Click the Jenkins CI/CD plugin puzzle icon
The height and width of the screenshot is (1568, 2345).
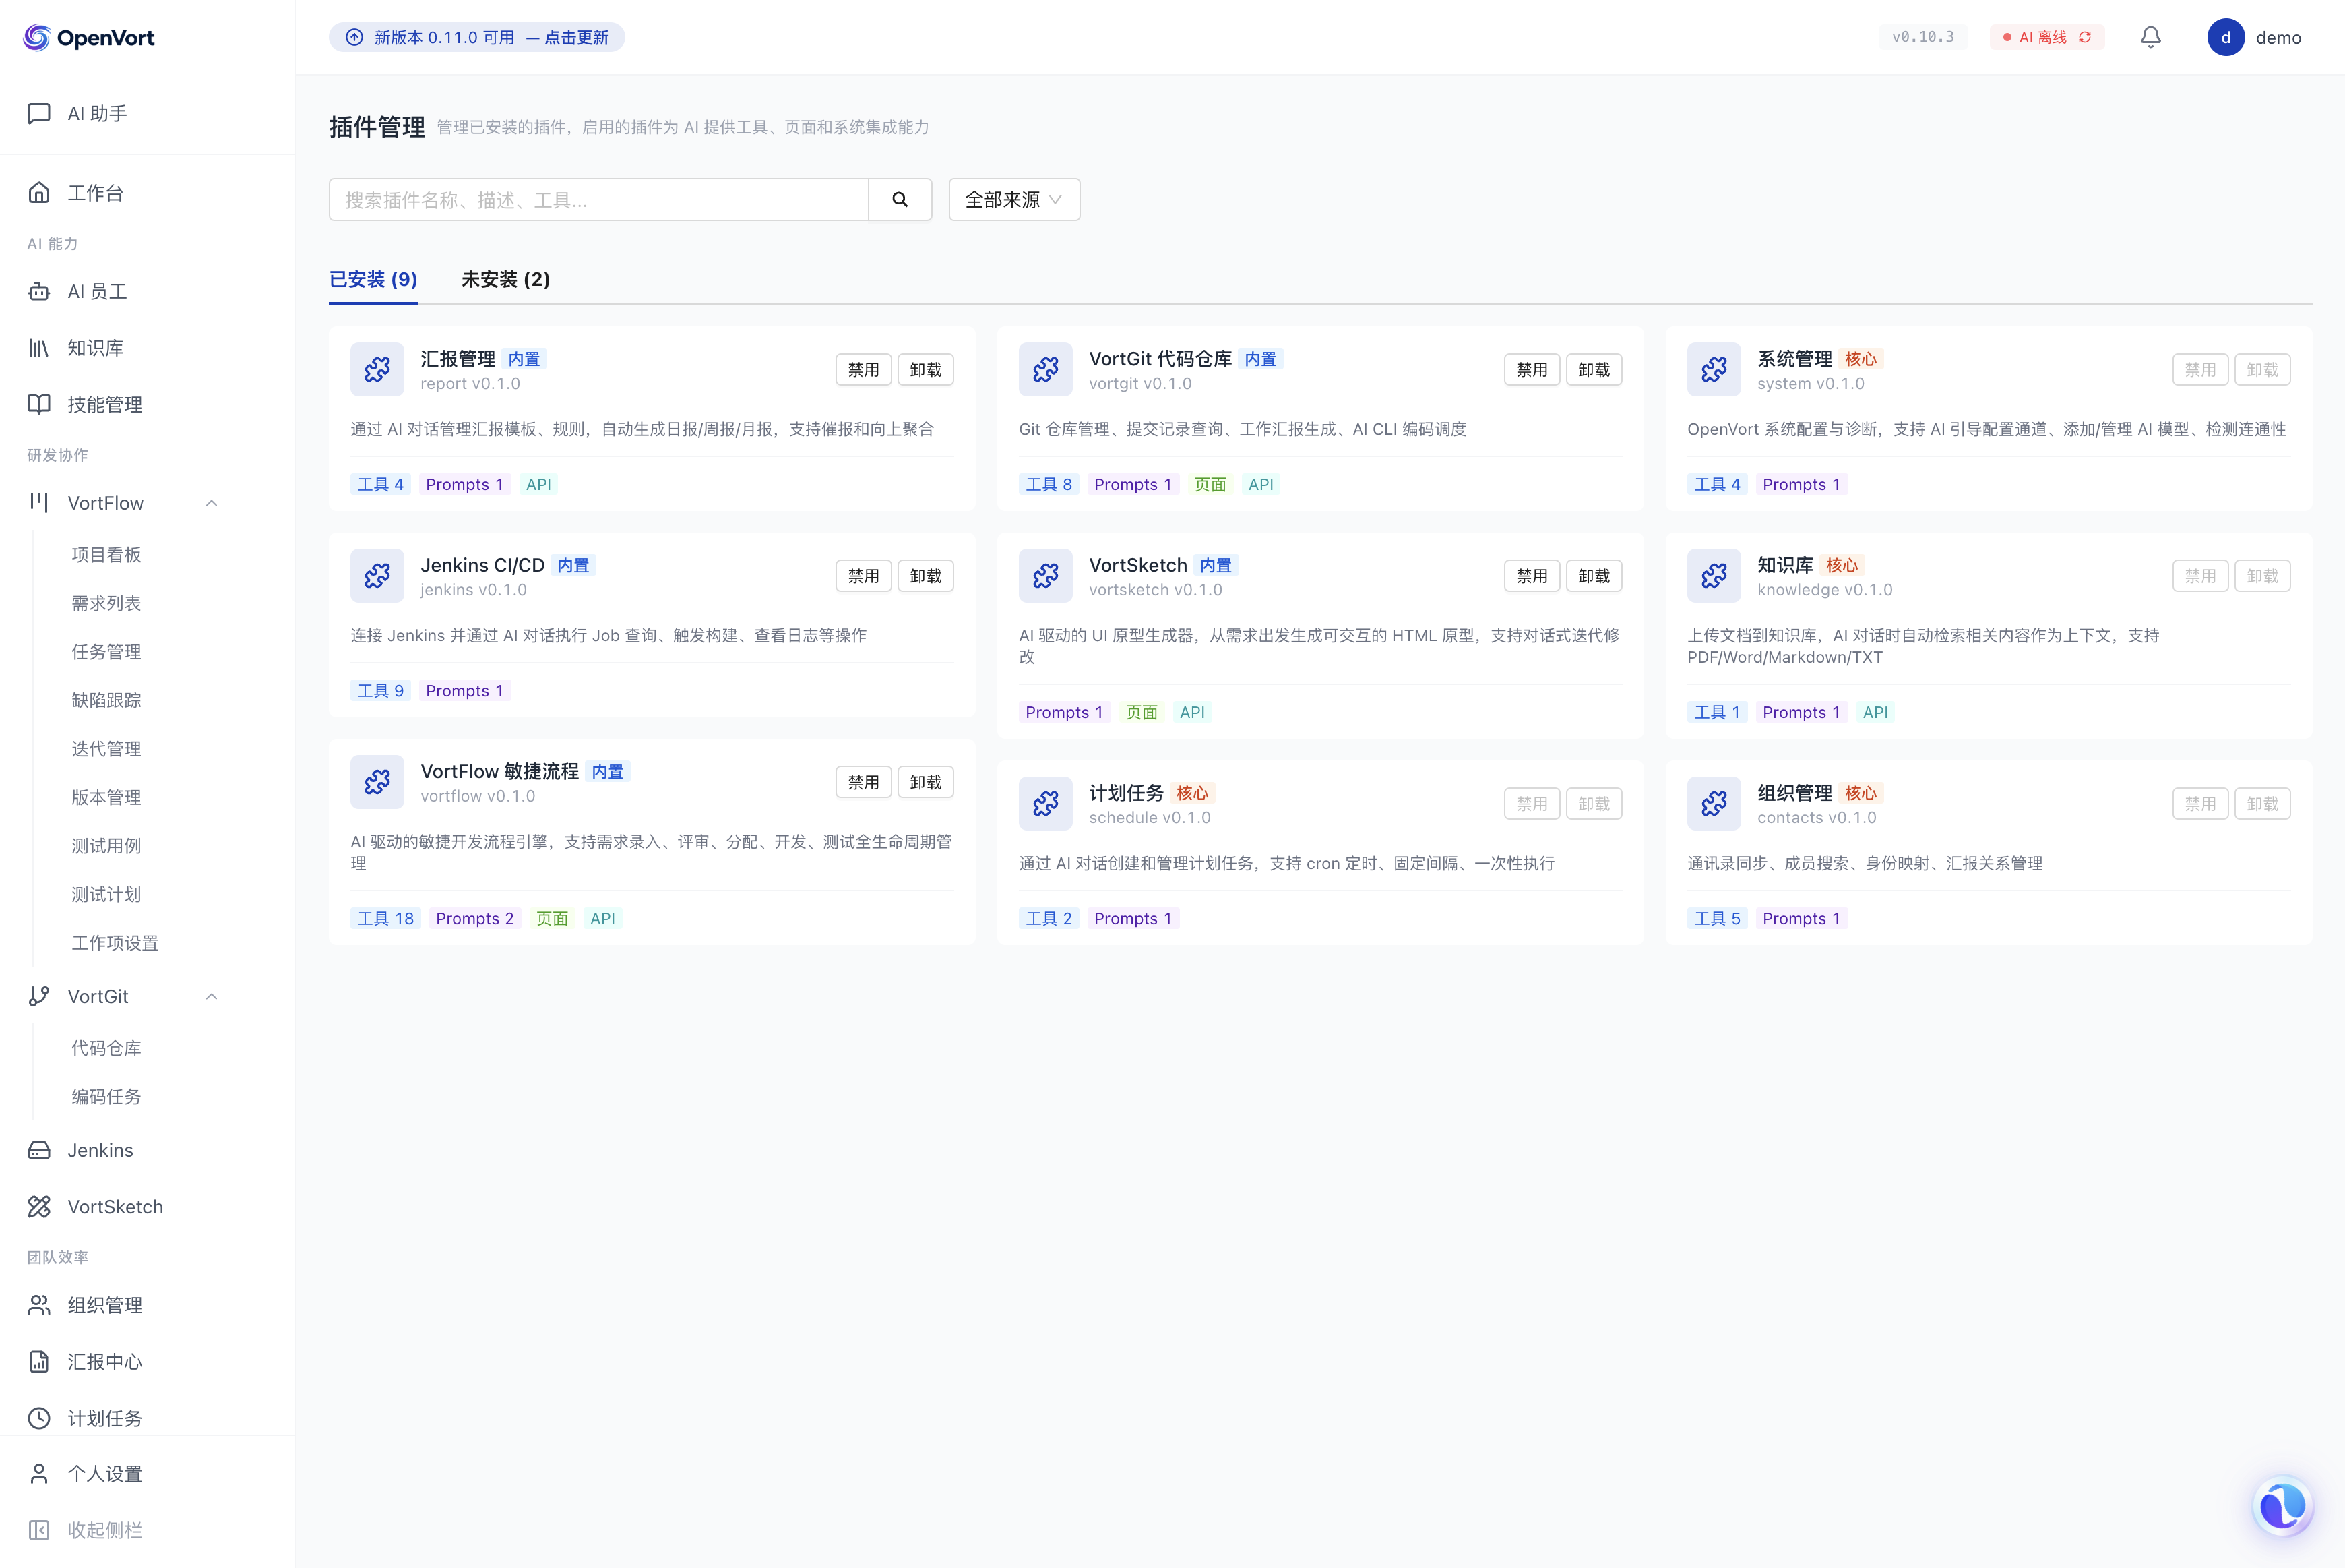click(377, 576)
